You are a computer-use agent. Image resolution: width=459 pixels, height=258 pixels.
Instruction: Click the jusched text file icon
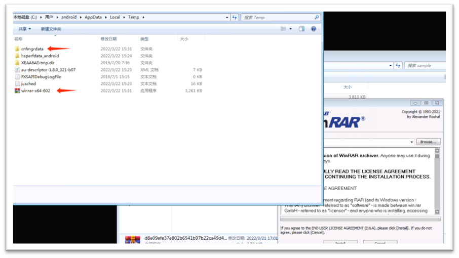point(17,84)
